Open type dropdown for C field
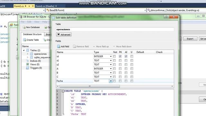206x116 pixels. 111,77
